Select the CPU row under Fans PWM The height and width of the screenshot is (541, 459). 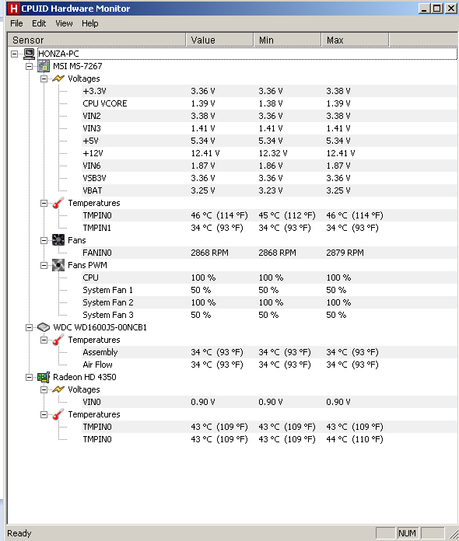(269, 277)
